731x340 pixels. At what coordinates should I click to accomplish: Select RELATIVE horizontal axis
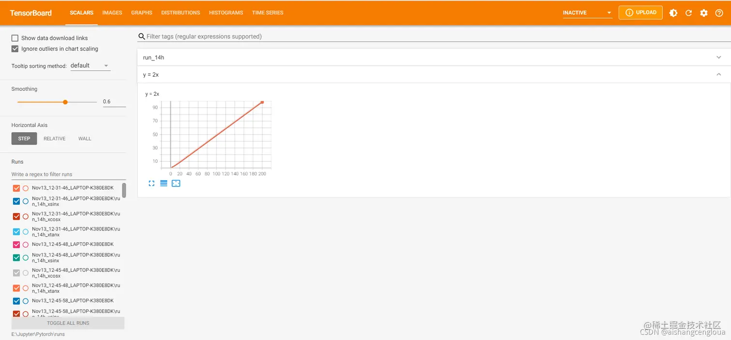[55, 139]
